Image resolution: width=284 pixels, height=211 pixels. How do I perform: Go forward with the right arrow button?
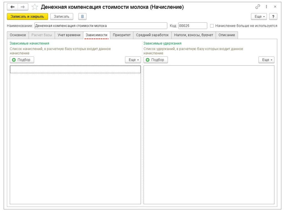(x=23, y=7)
